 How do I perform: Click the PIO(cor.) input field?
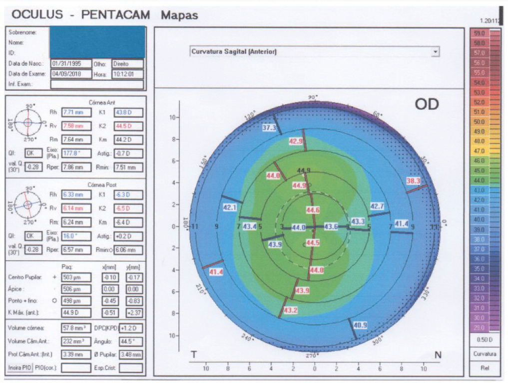(x=76, y=368)
